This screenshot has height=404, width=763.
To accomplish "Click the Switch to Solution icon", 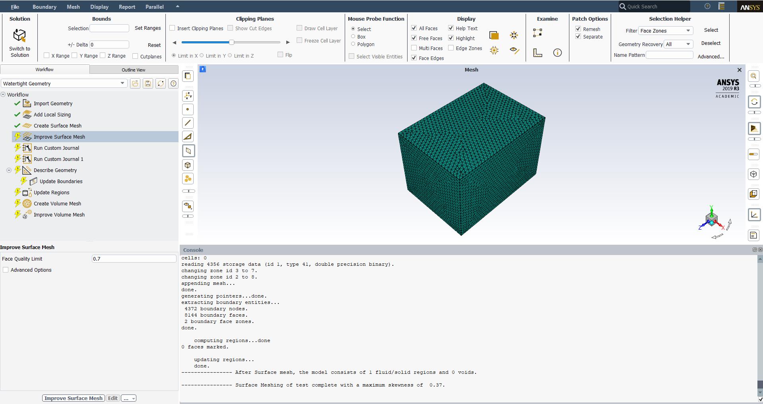I will (x=19, y=36).
